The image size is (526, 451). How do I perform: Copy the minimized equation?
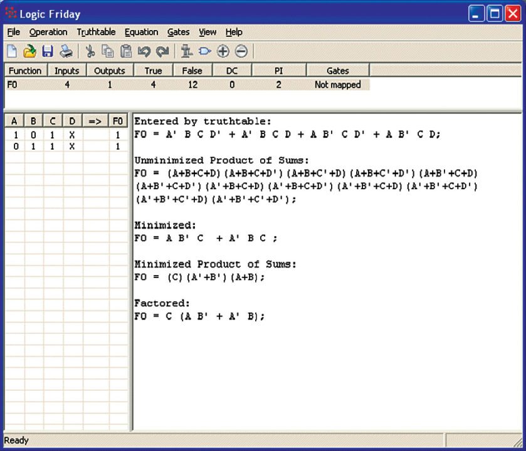(x=108, y=51)
